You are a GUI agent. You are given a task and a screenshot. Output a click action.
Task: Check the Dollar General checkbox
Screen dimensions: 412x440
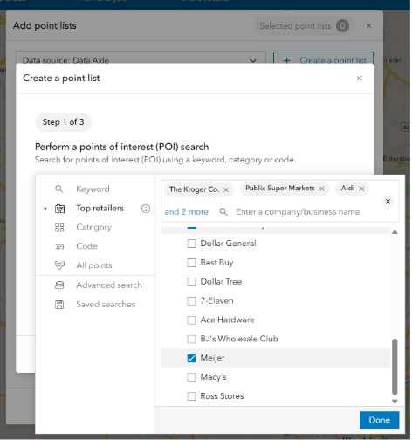pyautogui.click(x=191, y=244)
